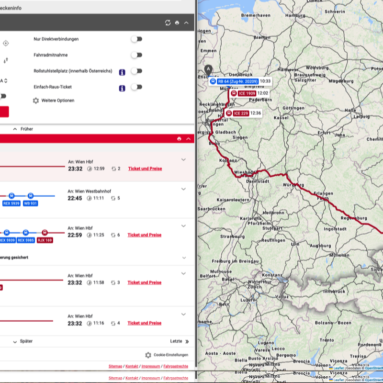This screenshot has height=383, width=383.
Task: Collapse the dark search panel chevron
Action: (186, 23)
